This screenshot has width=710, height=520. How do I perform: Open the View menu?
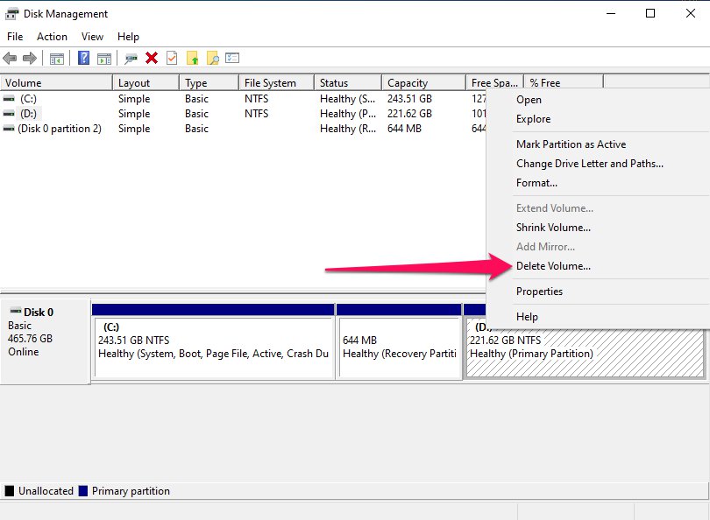[92, 37]
